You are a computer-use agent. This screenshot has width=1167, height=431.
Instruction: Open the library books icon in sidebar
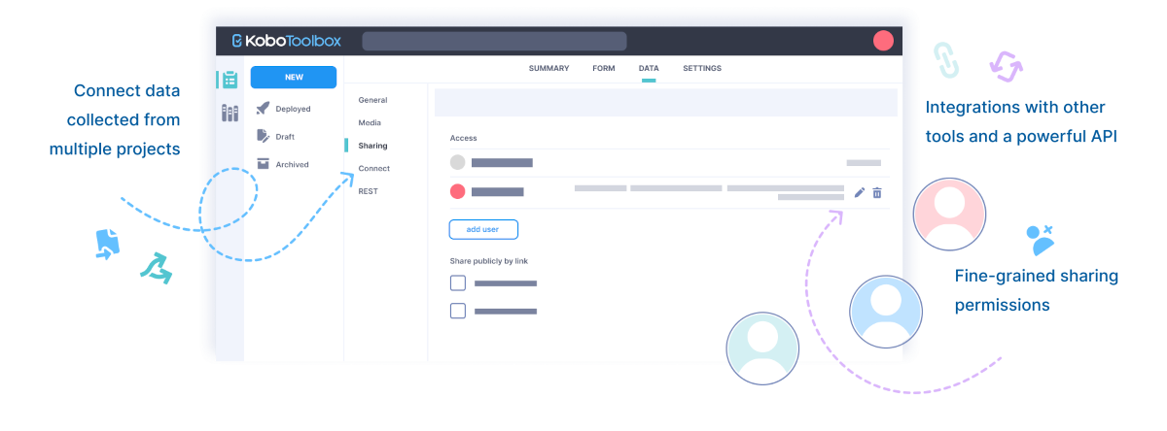pos(230,113)
